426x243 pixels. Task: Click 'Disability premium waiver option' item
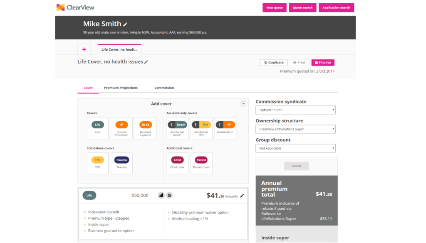tap(200, 213)
